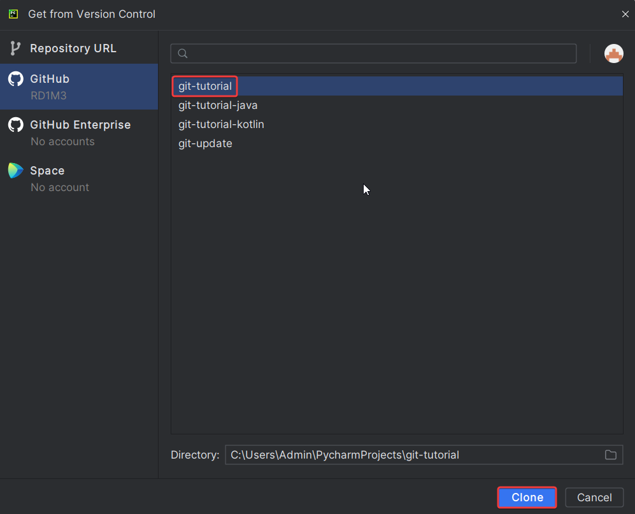
Task: Select the GitHub RD1M3 account entry
Action: [x=79, y=87]
